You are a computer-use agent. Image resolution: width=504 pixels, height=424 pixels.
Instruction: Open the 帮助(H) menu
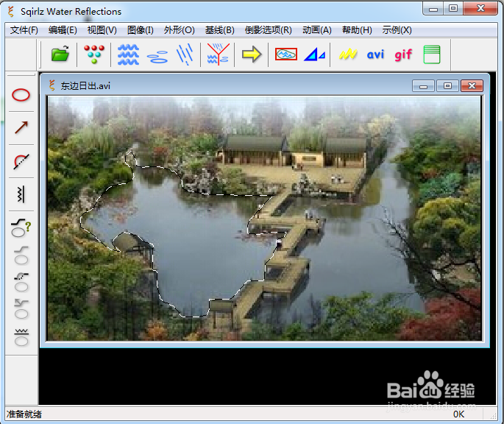(357, 30)
